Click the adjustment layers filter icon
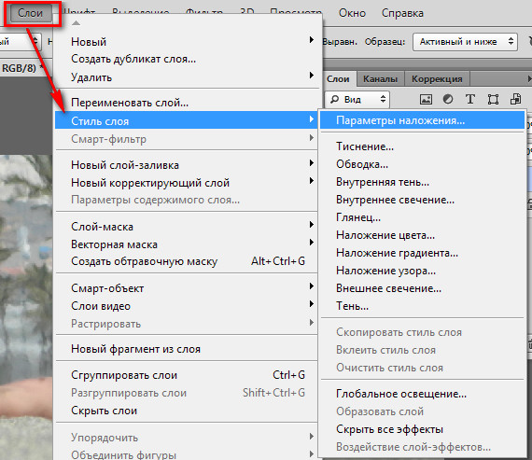This screenshot has width=532, height=460. (x=448, y=100)
